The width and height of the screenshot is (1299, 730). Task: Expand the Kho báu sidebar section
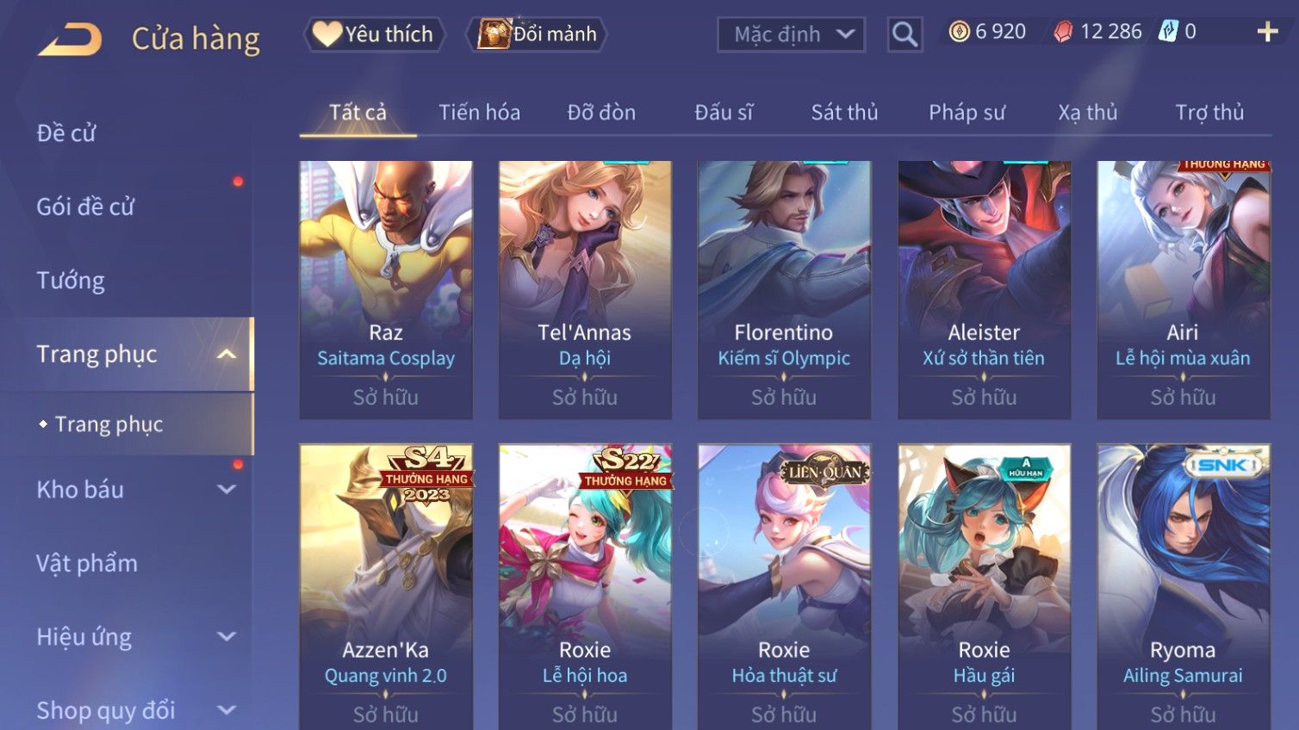[x=227, y=490]
